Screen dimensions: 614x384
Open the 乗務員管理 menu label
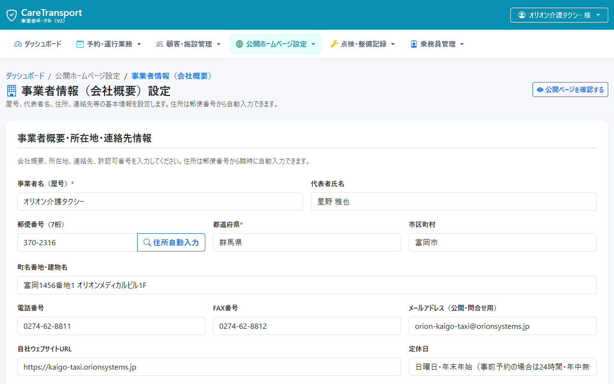pyautogui.click(x=438, y=44)
